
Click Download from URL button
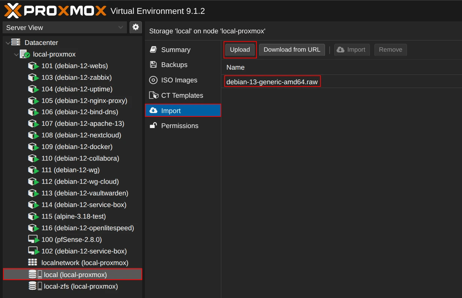pyautogui.click(x=292, y=50)
